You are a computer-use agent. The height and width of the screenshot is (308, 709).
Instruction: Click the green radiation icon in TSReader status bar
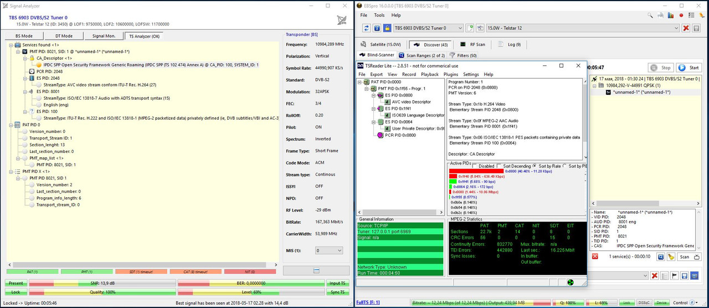pos(570,283)
